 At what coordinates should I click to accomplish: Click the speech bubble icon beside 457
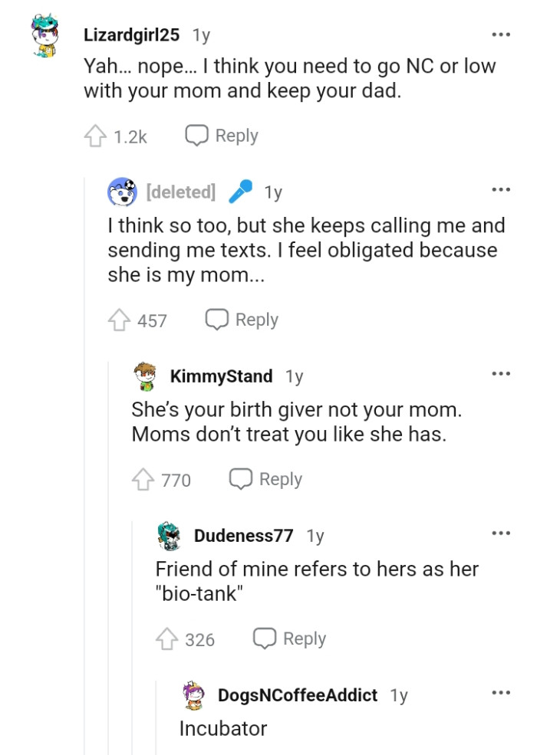point(215,319)
